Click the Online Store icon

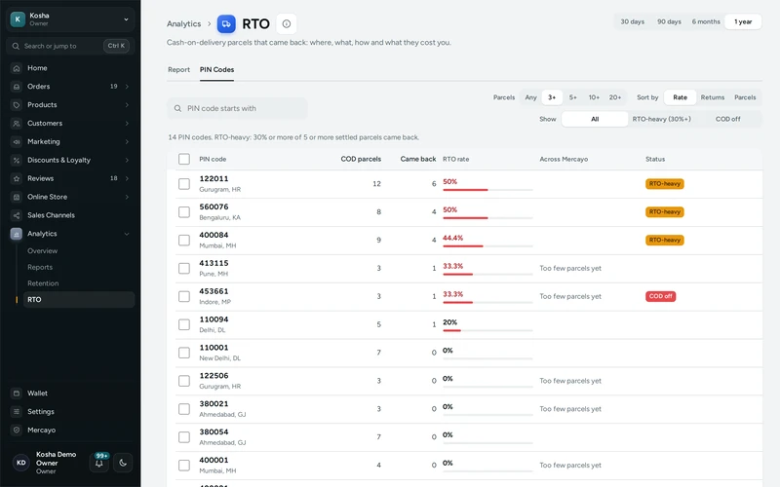(17, 197)
